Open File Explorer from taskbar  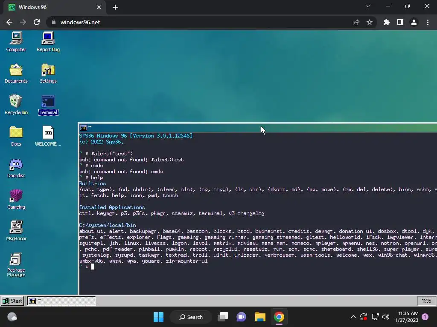coord(260,317)
